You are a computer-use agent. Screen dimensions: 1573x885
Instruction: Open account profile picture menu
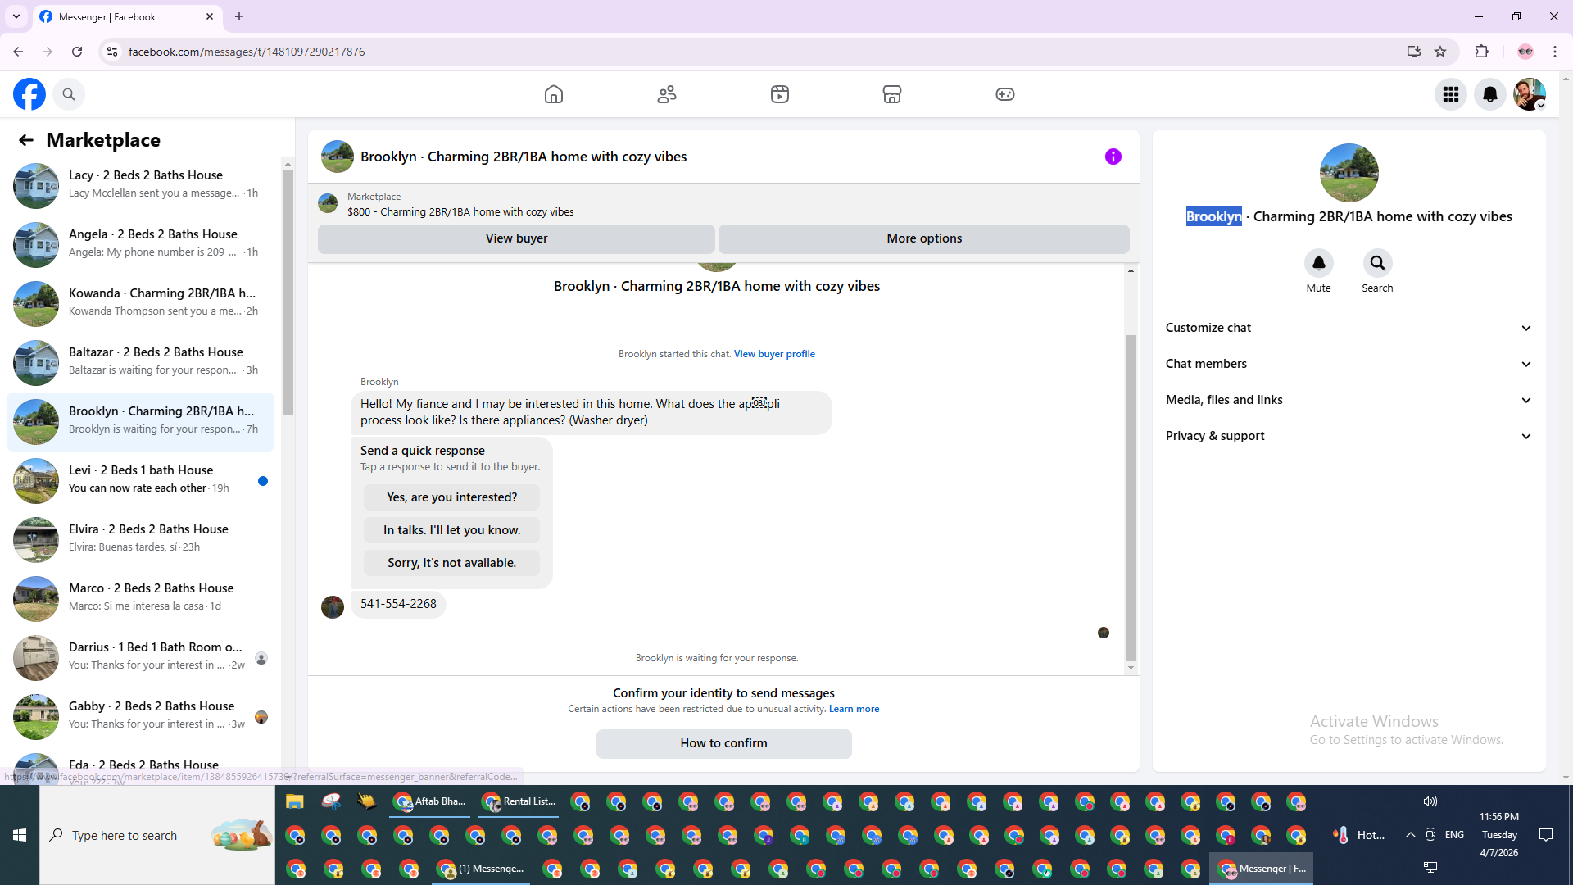click(1530, 94)
